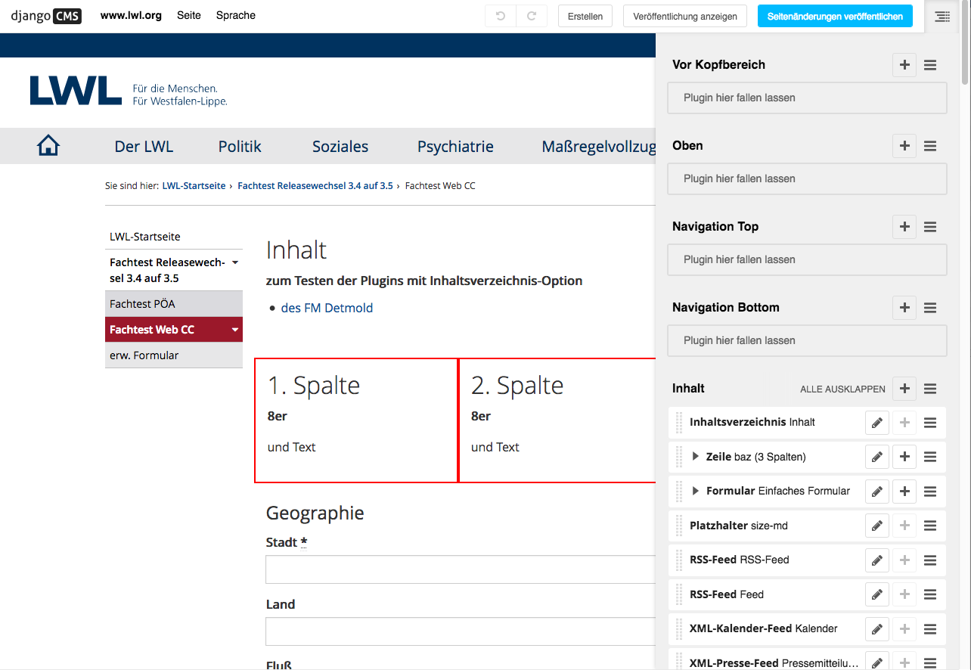Click the Stadt input field
This screenshot has height=670, width=971.
tap(460, 569)
